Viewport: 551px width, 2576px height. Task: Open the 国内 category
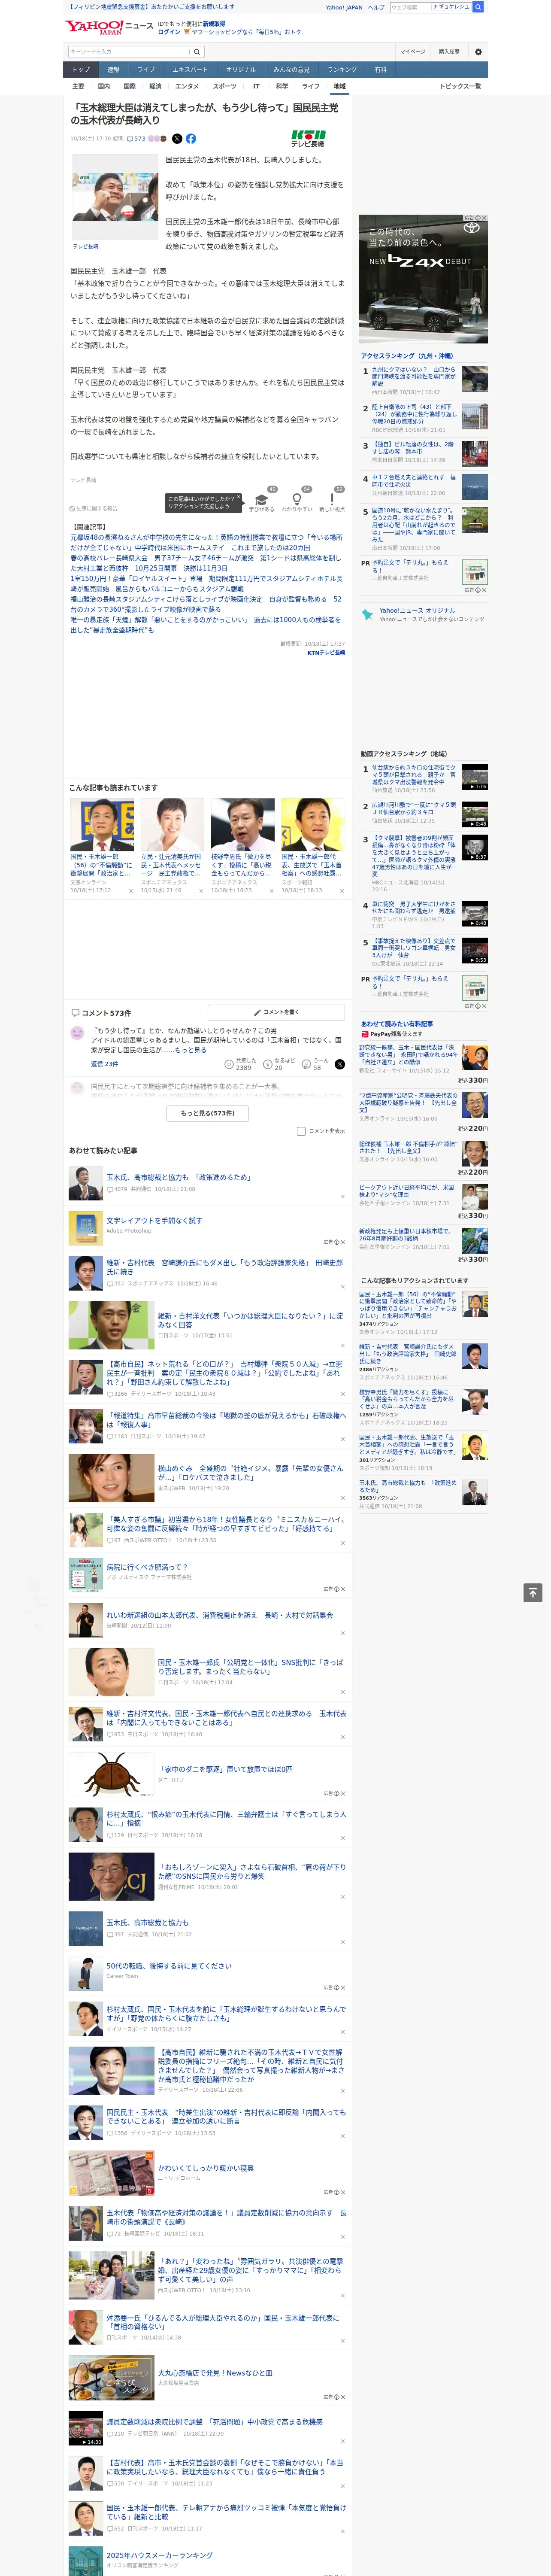coord(103,86)
